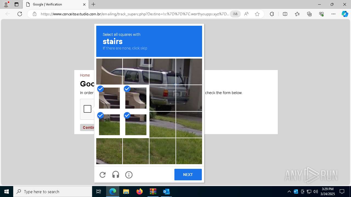Select the bottom-left grass tile
The height and width of the screenshot is (197, 351).
coord(109,151)
